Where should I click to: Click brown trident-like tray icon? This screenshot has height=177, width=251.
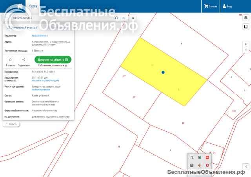[x=200, y=165]
